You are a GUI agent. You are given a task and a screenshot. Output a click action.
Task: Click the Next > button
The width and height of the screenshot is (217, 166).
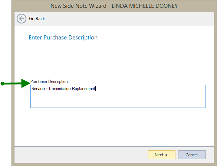coord(161,155)
